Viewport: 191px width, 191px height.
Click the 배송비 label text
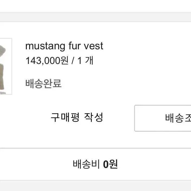click(86, 164)
